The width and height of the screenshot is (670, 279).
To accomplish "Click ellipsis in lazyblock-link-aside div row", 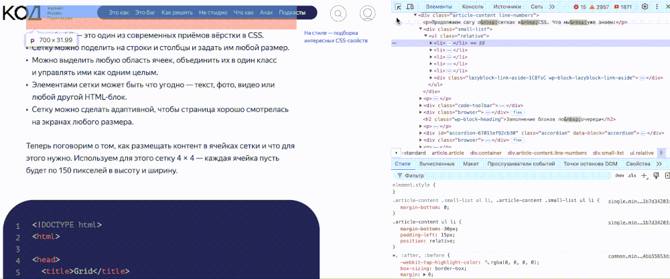I will point(642,78).
